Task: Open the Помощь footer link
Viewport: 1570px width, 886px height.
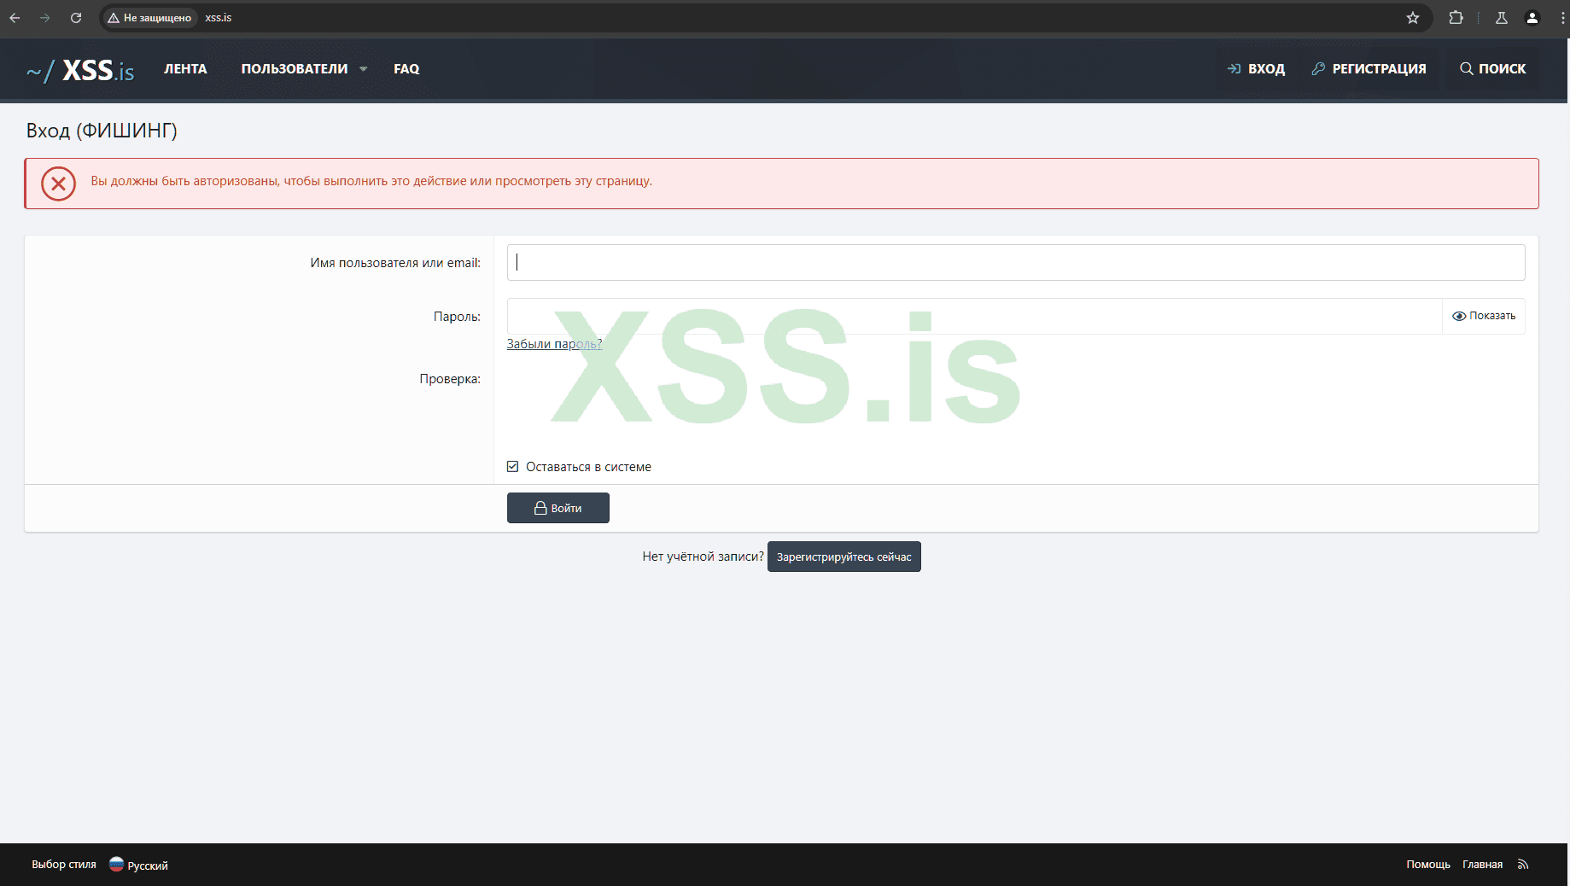Action: coord(1428,865)
